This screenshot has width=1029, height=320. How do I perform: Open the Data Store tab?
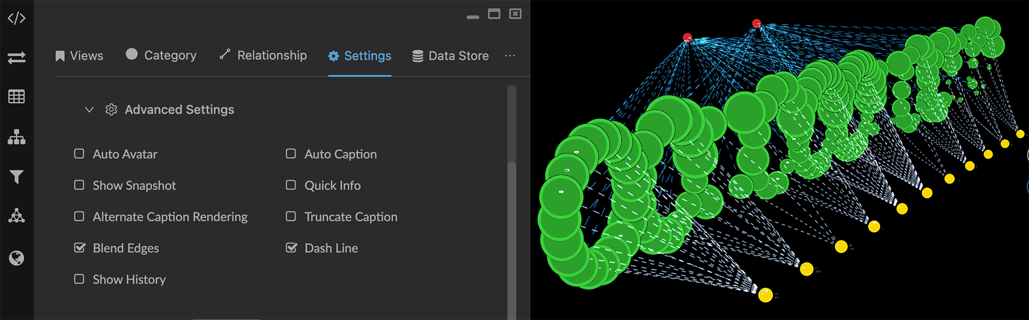tap(450, 56)
